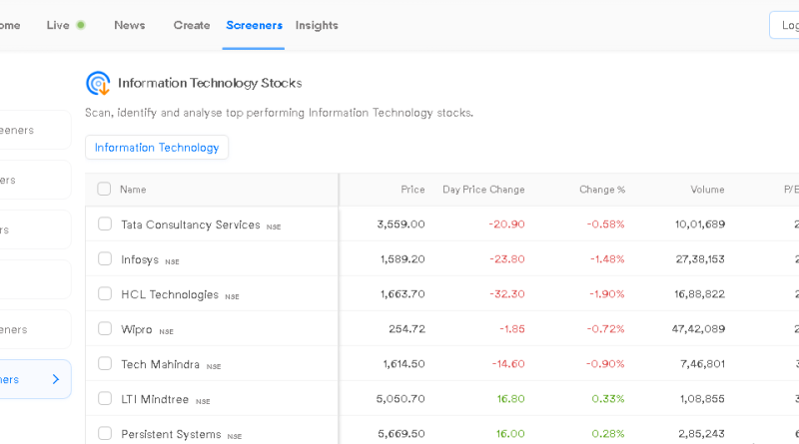Check the Wipro row checkbox
The image size is (799, 444).
(105, 328)
